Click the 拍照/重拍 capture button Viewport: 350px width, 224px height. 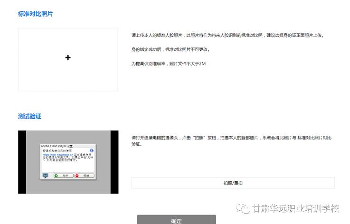[233, 183]
